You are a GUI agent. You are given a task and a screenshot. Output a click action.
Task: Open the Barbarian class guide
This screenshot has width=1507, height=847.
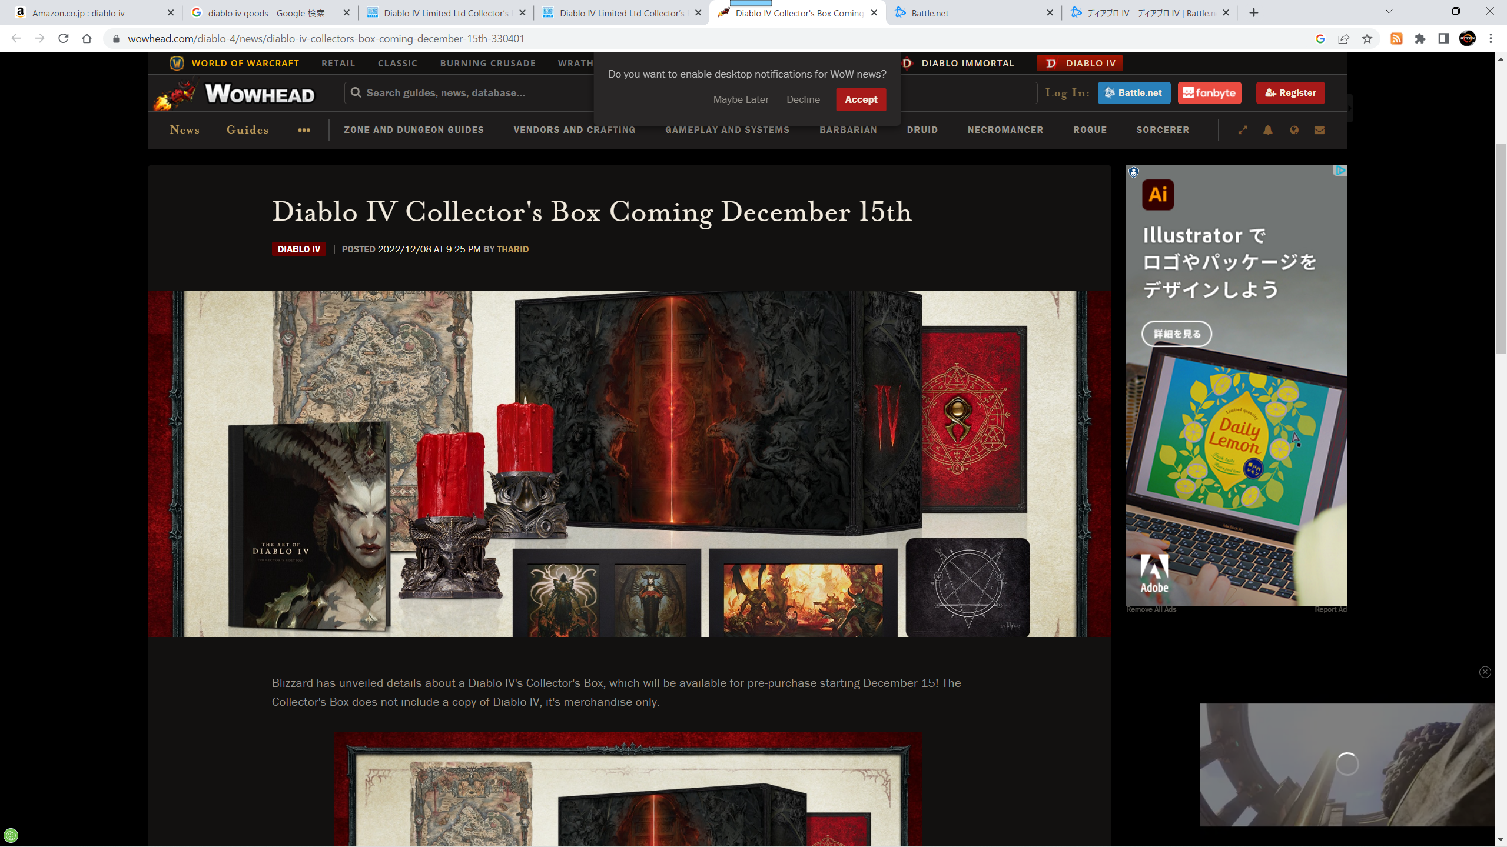[848, 130]
